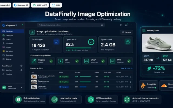Click the Lazy loading ready image icon

[55, 100]
